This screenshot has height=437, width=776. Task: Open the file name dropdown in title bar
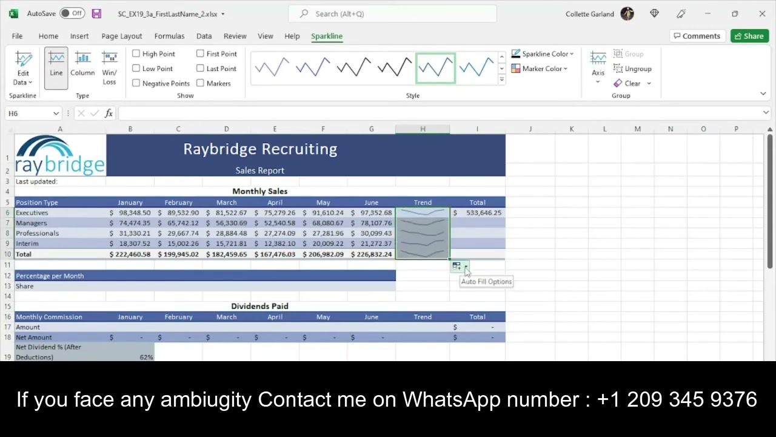coord(222,14)
